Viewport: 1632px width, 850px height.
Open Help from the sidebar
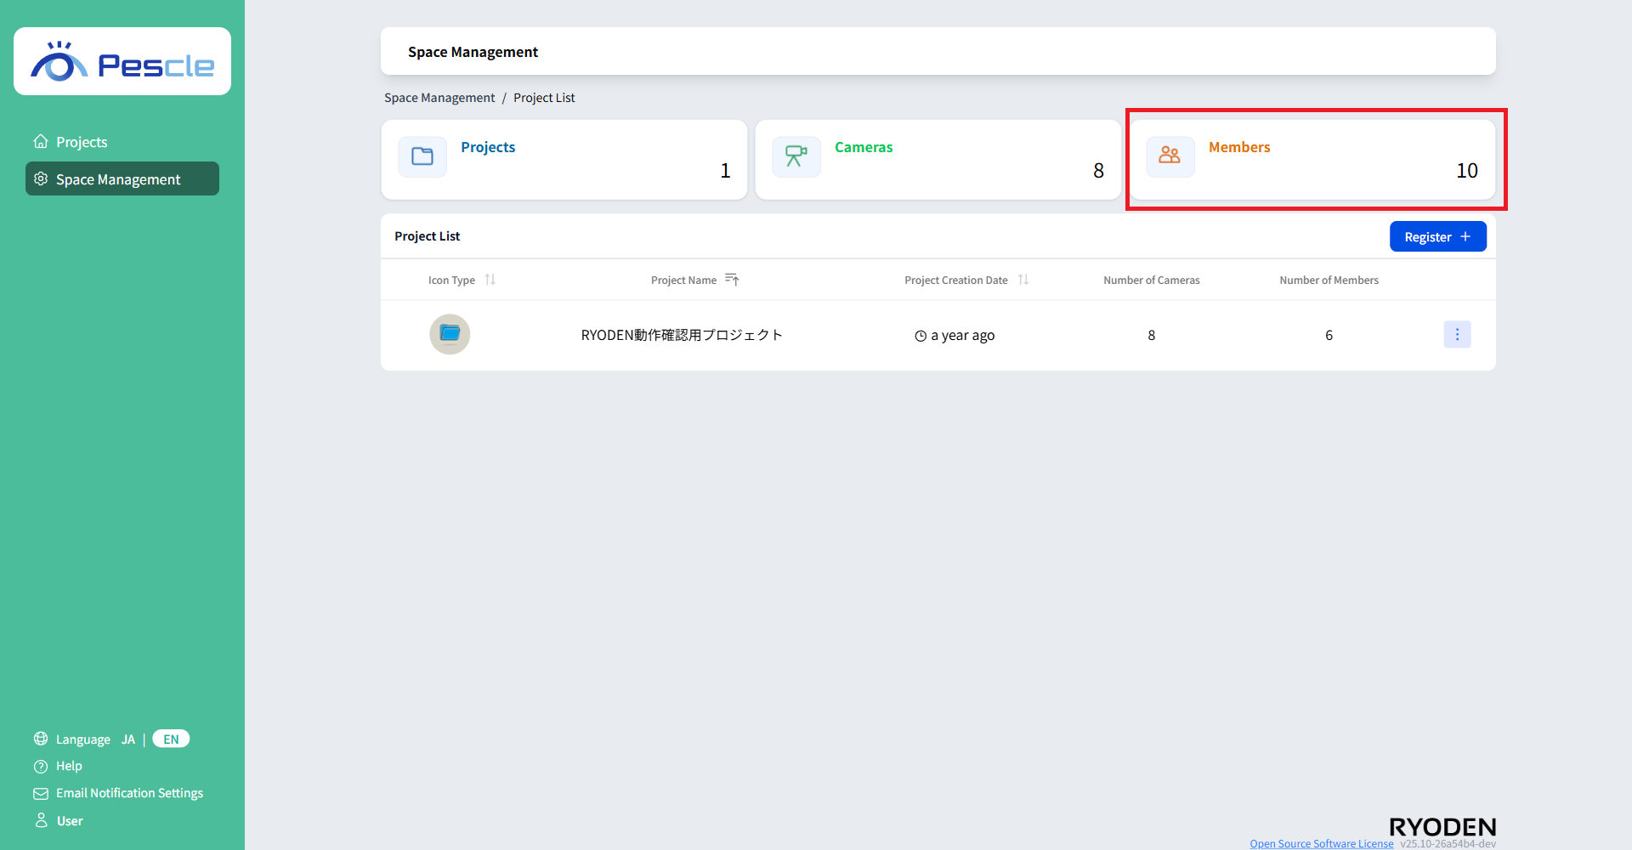pyautogui.click(x=69, y=766)
